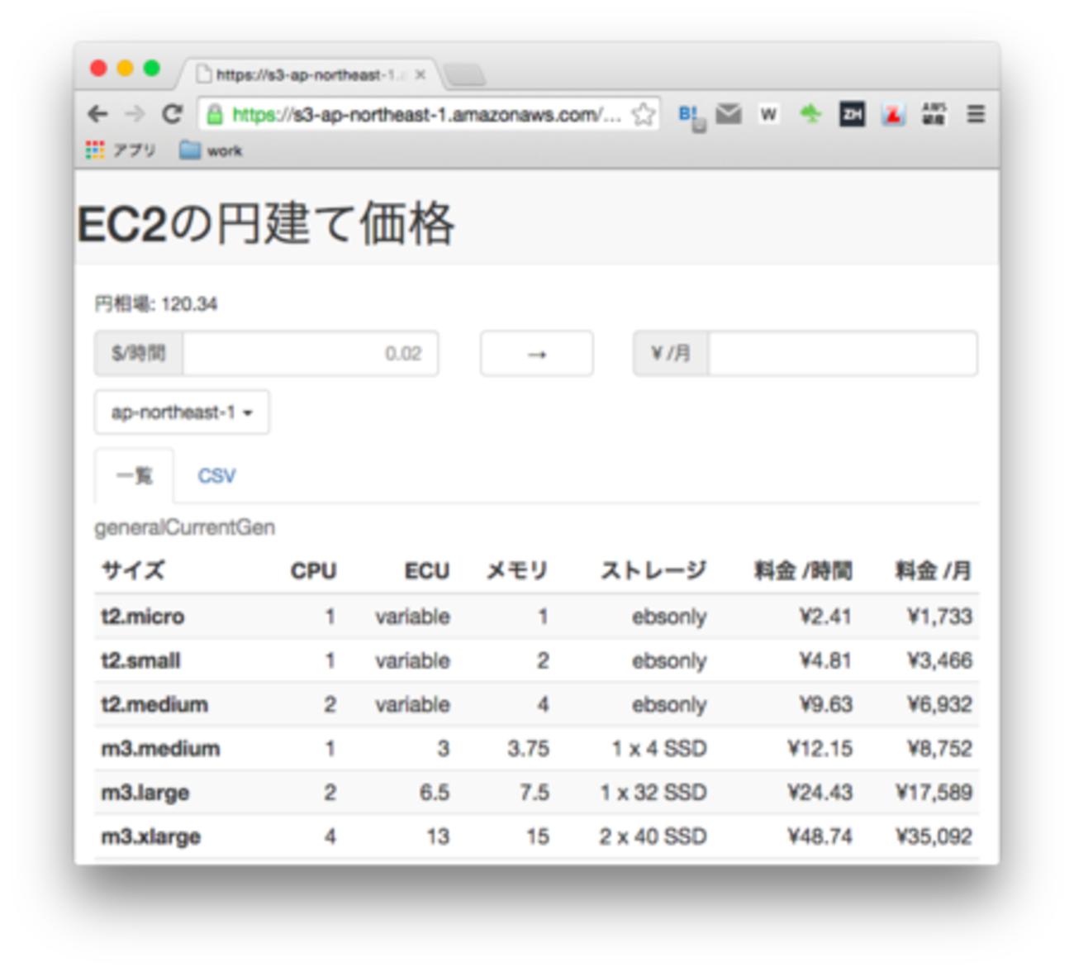Click the ¥17,589 monthly price
The width and height of the screenshot is (1074, 972).
pos(934,793)
